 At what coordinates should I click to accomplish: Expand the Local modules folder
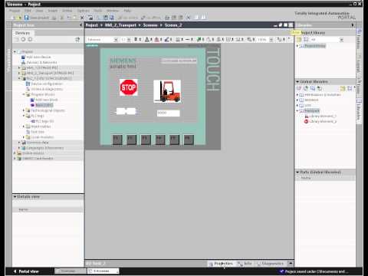(x=24, y=137)
